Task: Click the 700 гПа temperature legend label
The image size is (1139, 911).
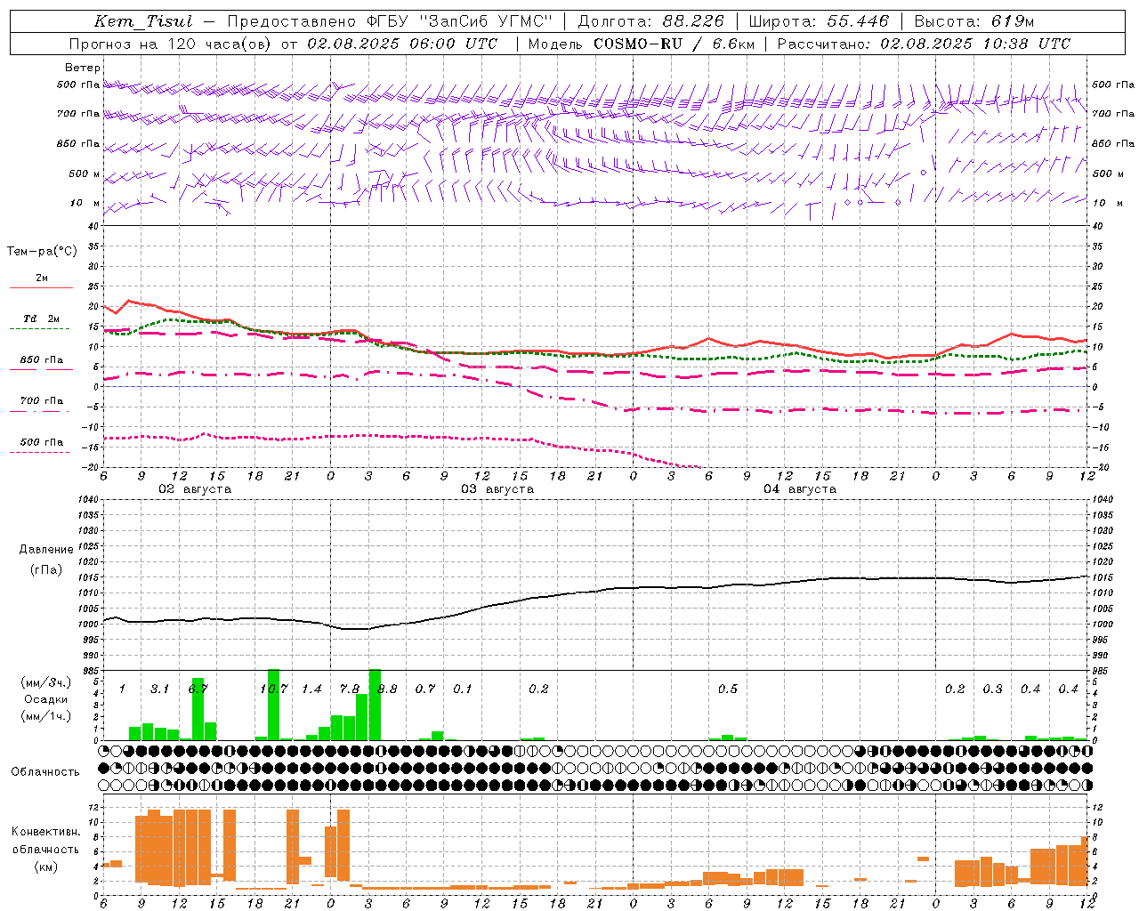Action: click(x=42, y=401)
